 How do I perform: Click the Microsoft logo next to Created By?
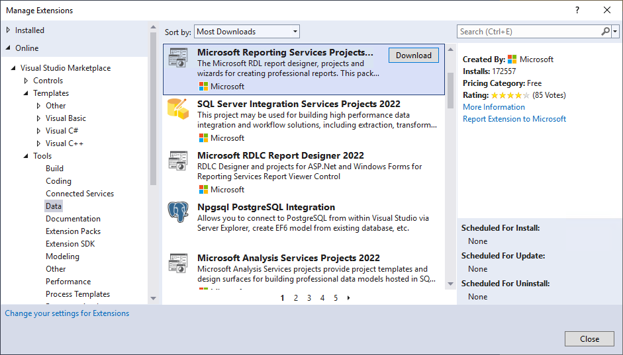(512, 59)
